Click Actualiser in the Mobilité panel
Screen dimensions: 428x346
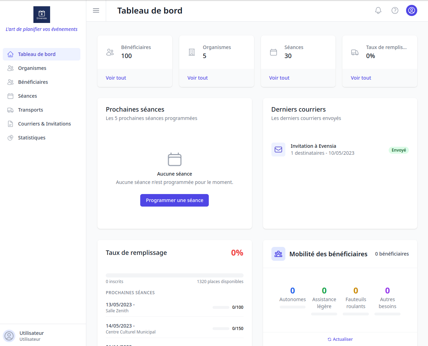(x=340, y=339)
